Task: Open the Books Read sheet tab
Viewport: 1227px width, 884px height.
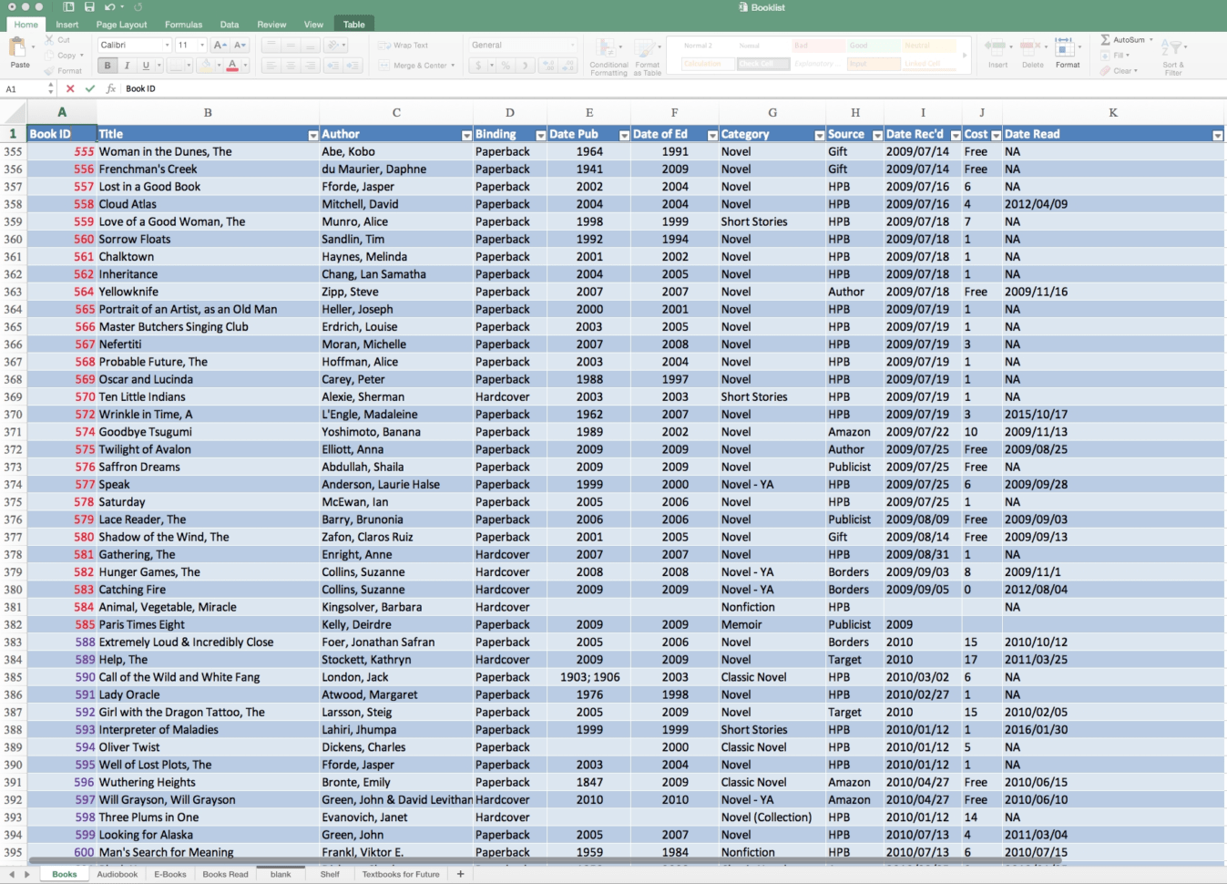Action: point(225,874)
